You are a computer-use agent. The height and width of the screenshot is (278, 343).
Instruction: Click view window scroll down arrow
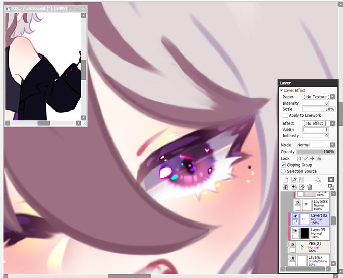click(x=84, y=118)
